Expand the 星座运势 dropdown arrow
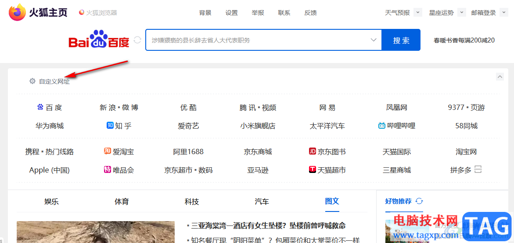Viewport: 514px width, 243px height. [x=462, y=12]
